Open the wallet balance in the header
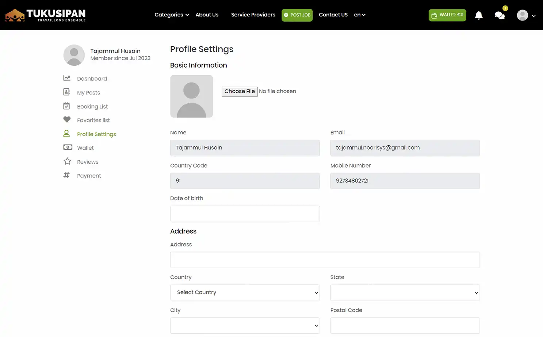This screenshot has width=543, height=337. tap(447, 15)
